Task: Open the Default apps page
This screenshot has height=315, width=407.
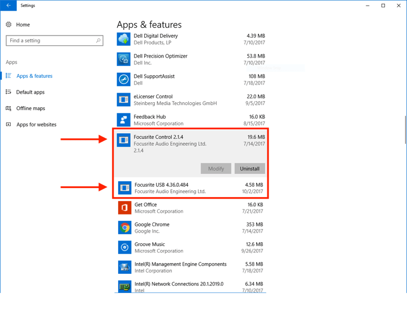Action: pos(31,92)
